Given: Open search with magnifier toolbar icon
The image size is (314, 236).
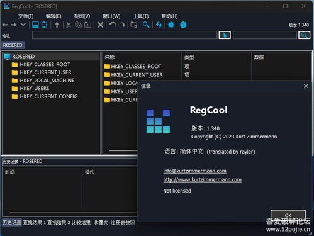Looking at the screenshot, I should (x=146, y=25).
